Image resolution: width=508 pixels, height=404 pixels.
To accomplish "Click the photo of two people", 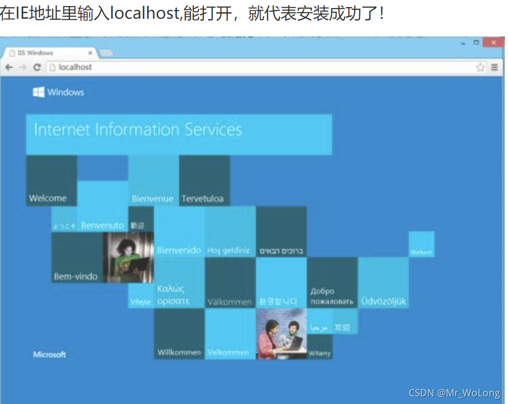I will click(x=281, y=334).
